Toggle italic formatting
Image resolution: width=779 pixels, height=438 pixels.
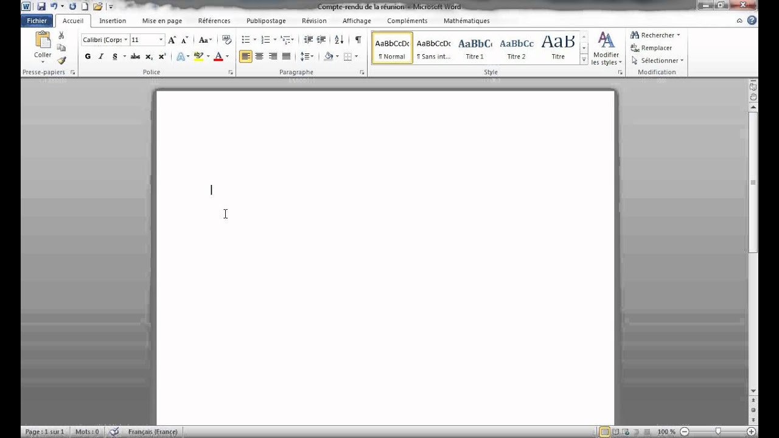tap(101, 56)
